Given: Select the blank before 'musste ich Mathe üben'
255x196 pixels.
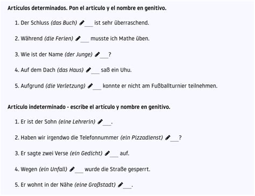Looking at the screenshot, I should pos(85,39).
